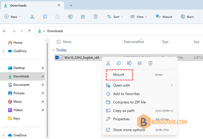Click the green download icon in the address bar
Screen dimensions: 203x139
[x=40, y=31]
